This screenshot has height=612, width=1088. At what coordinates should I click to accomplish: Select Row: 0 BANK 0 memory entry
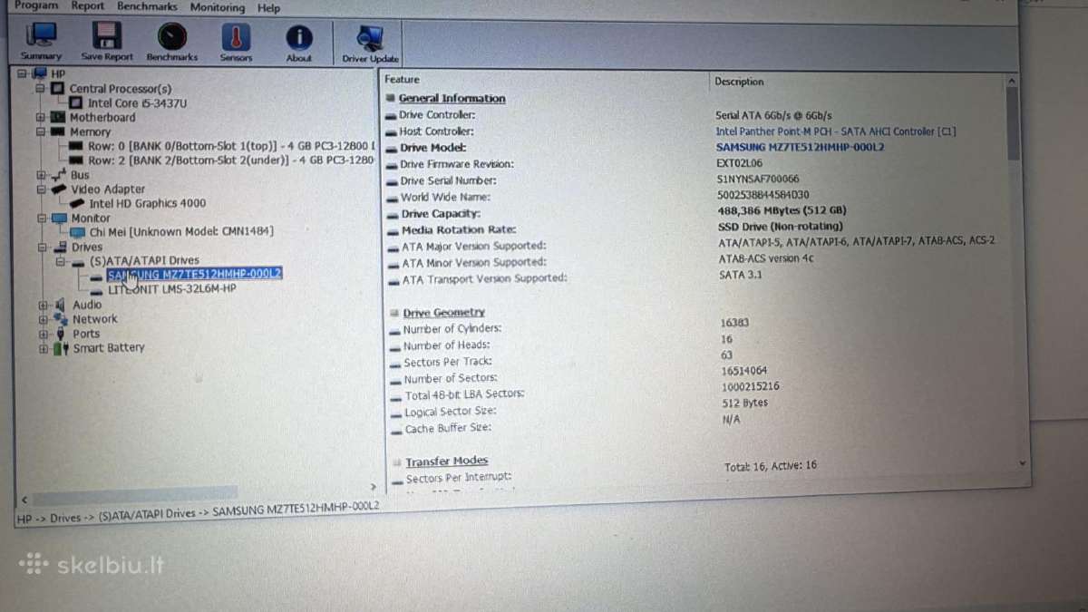point(231,146)
